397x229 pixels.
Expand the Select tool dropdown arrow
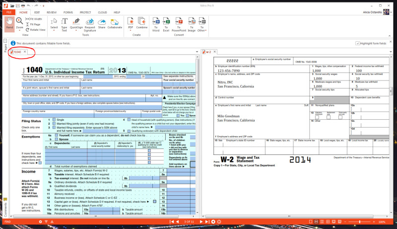(x=54, y=30)
